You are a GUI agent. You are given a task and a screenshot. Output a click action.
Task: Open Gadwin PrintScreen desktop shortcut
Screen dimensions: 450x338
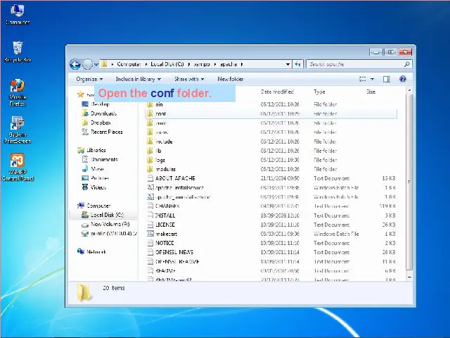[17, 130]
